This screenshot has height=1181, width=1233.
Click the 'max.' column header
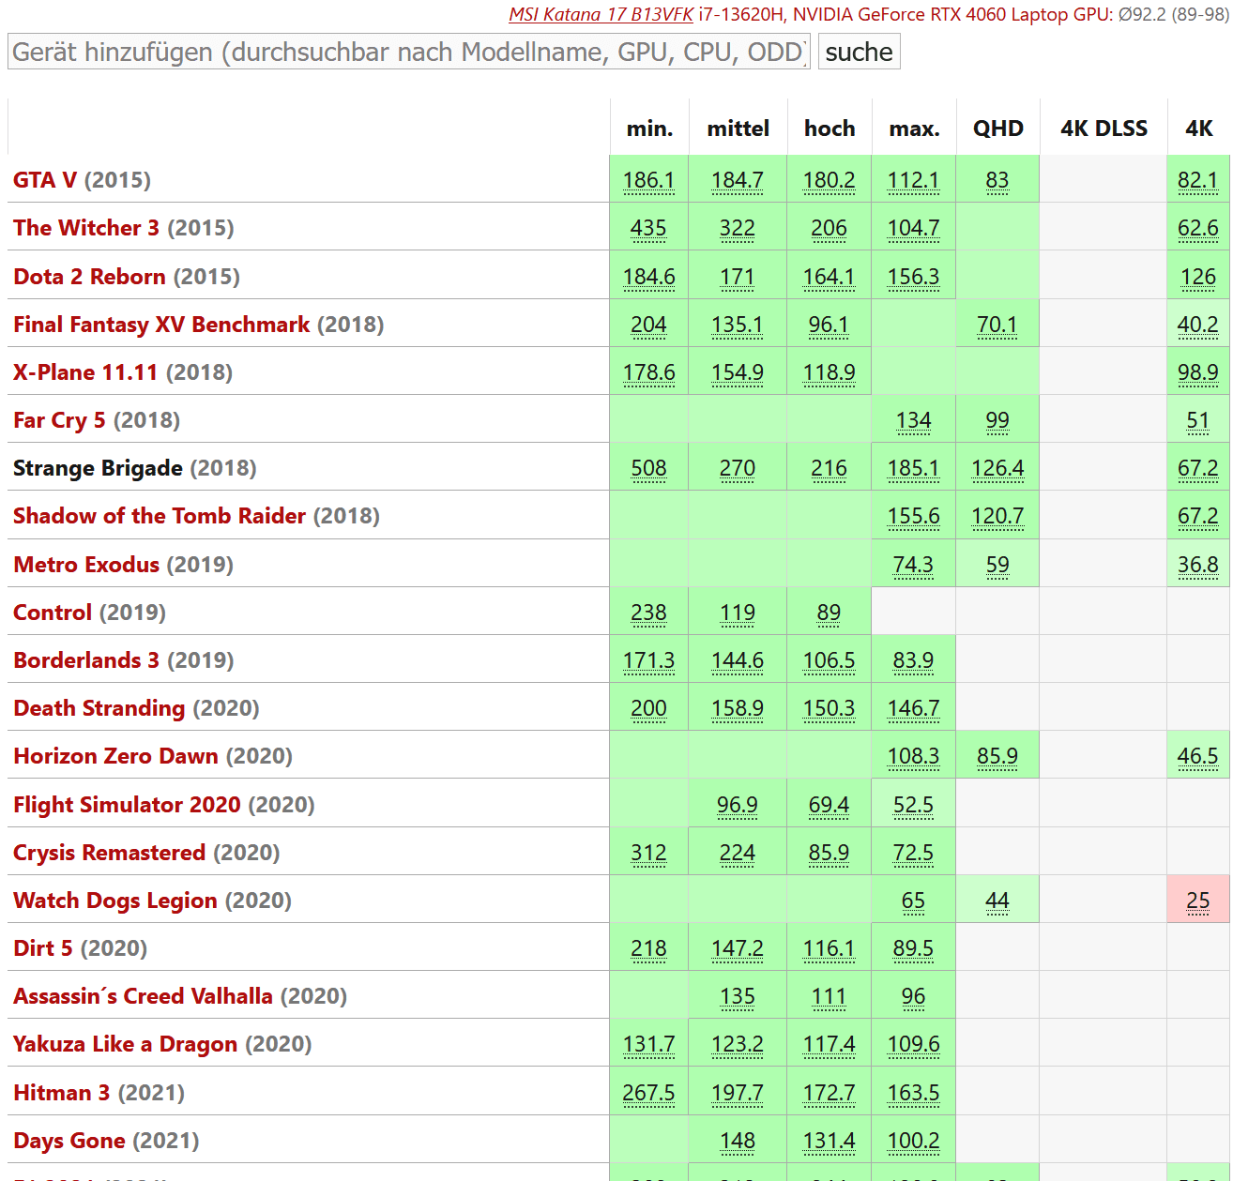(x=914, y=129)
